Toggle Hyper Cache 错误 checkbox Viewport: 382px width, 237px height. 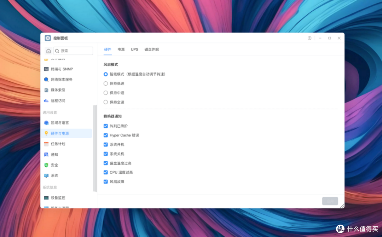[x=105, y=135]
